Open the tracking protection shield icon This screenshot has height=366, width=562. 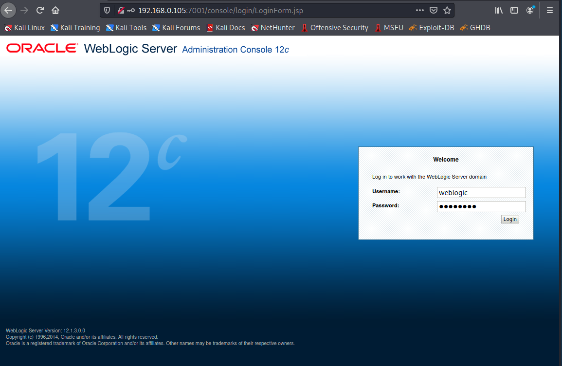(107, 10)
